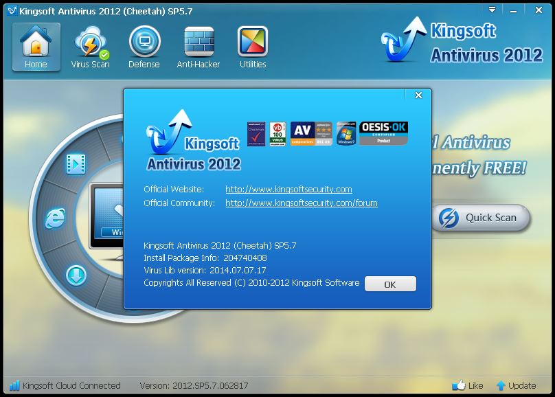Click the AV Comparatives badge
555x397 pixels.
(311, 134)
